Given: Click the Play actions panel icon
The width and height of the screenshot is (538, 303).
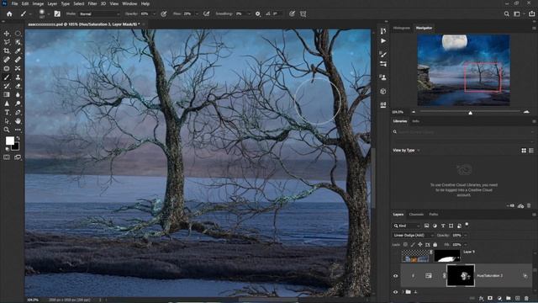Looking at the screenshot, I should click(383, 41).
